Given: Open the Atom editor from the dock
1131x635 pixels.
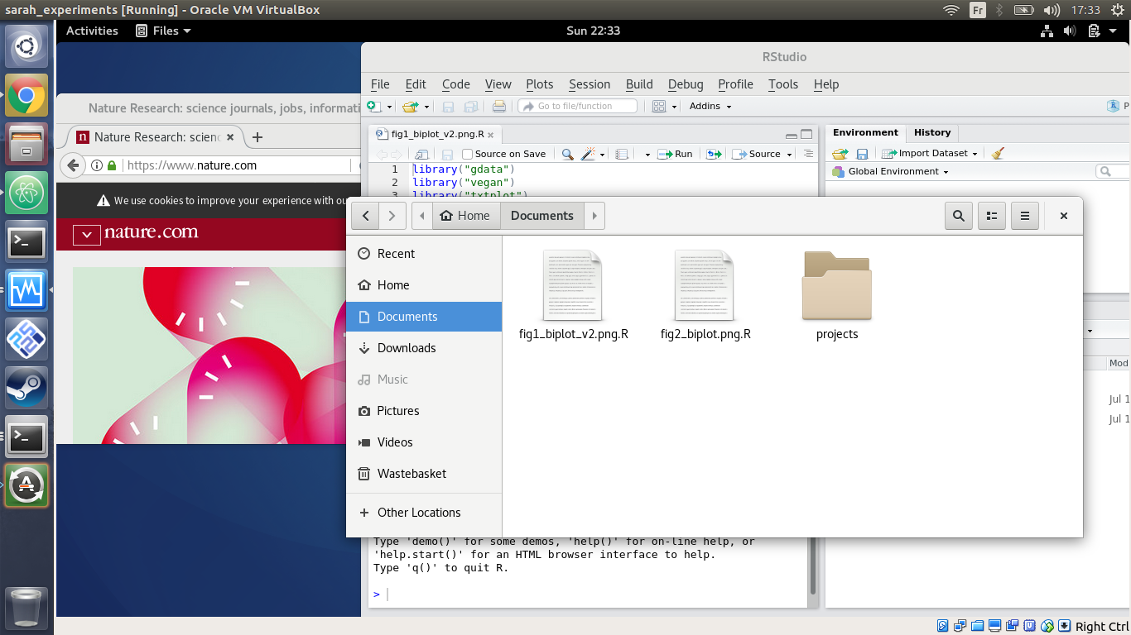Looking at the screenshot, I should tap(26, 193).
